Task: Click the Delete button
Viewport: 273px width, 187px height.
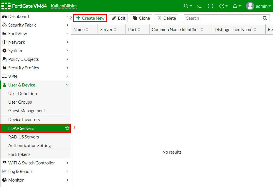Action: point(166,18)
